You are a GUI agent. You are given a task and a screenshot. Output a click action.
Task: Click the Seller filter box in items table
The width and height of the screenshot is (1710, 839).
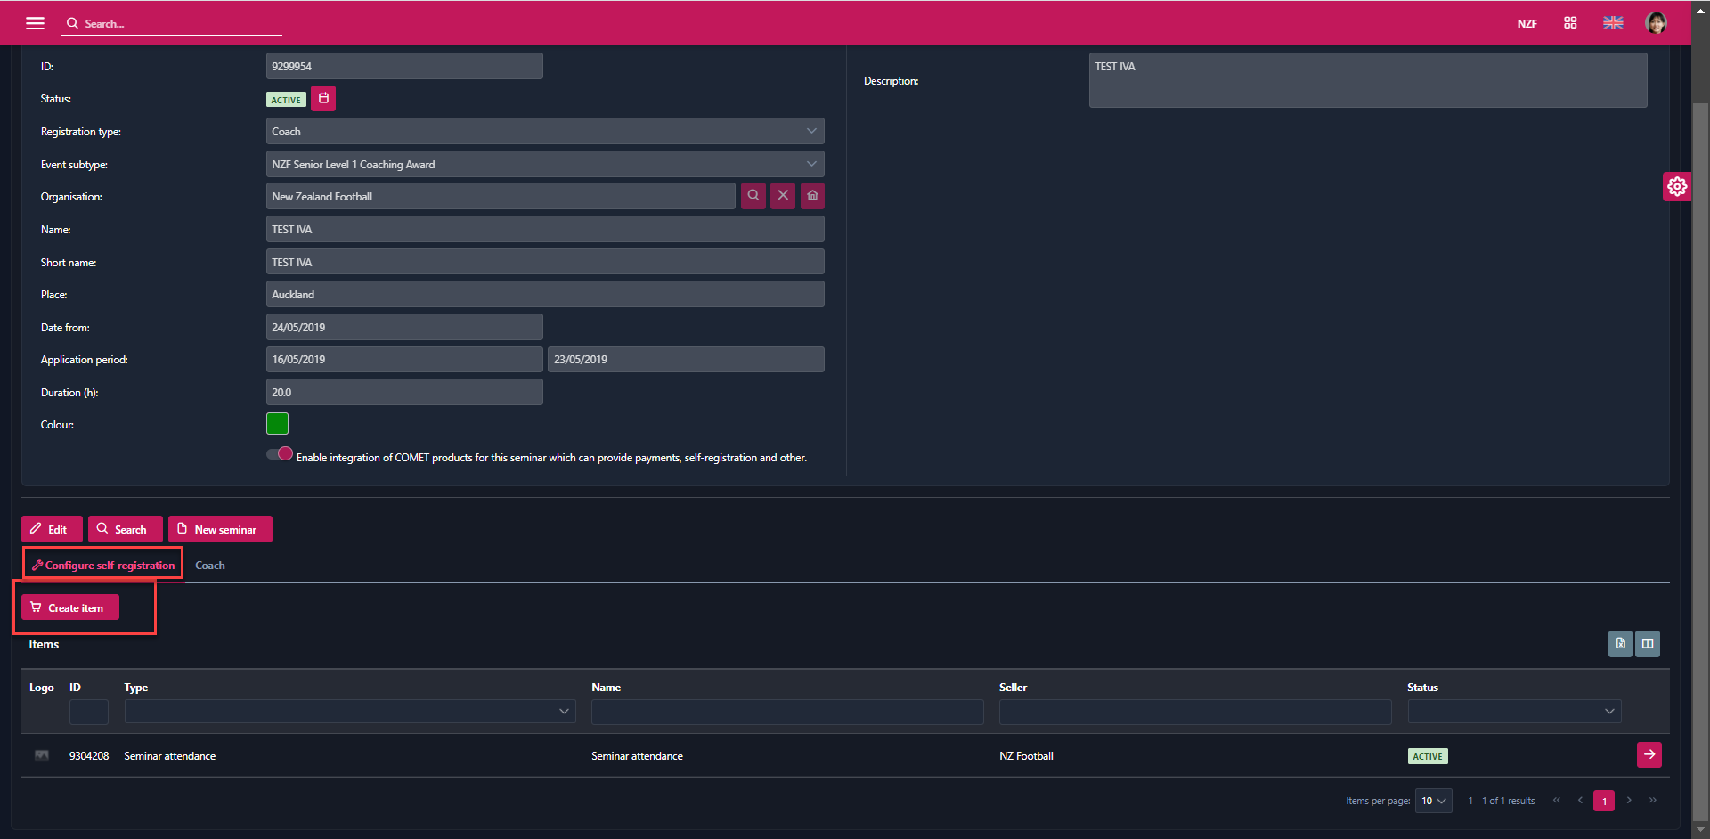click(1195, 711)
